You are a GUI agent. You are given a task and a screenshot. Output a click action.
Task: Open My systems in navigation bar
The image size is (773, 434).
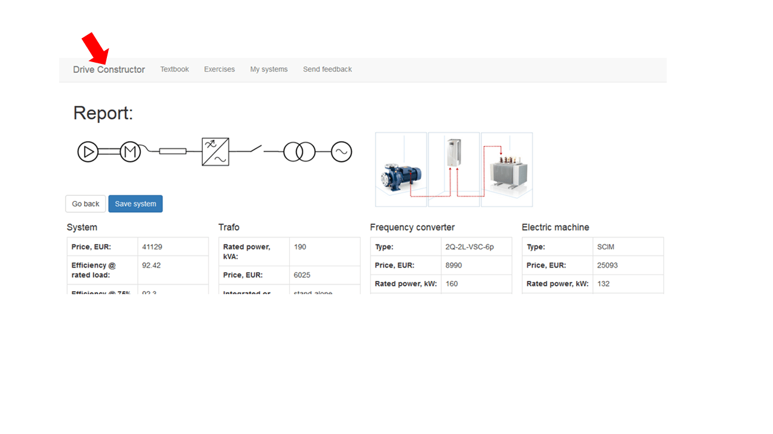tap(269, 69)
